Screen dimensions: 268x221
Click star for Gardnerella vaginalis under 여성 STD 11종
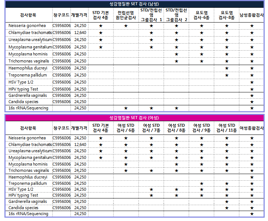coord(227,202)
